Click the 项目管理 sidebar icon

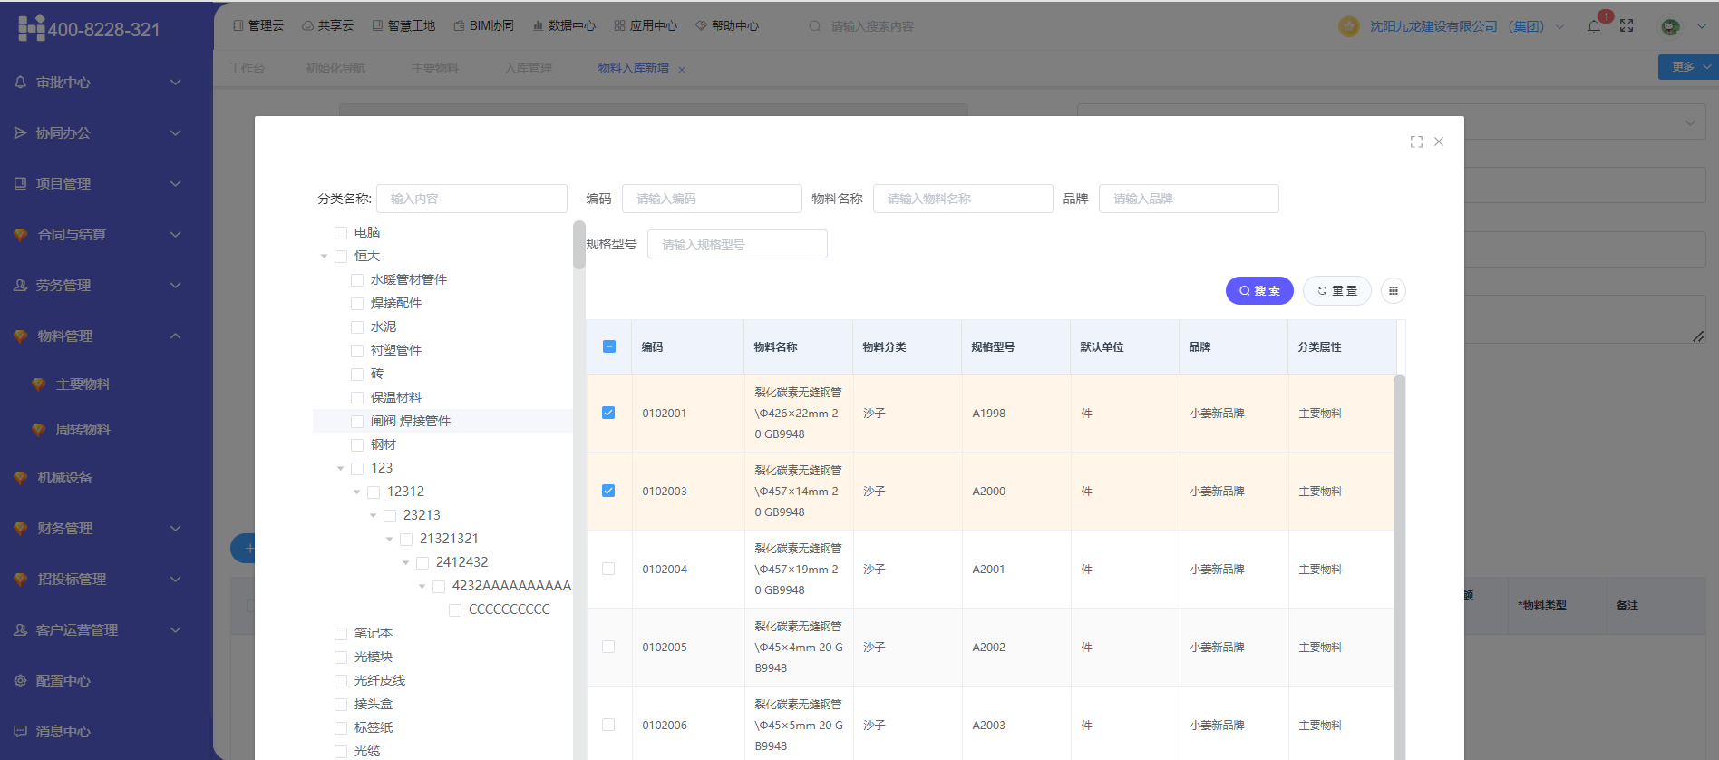coord(21,183)
